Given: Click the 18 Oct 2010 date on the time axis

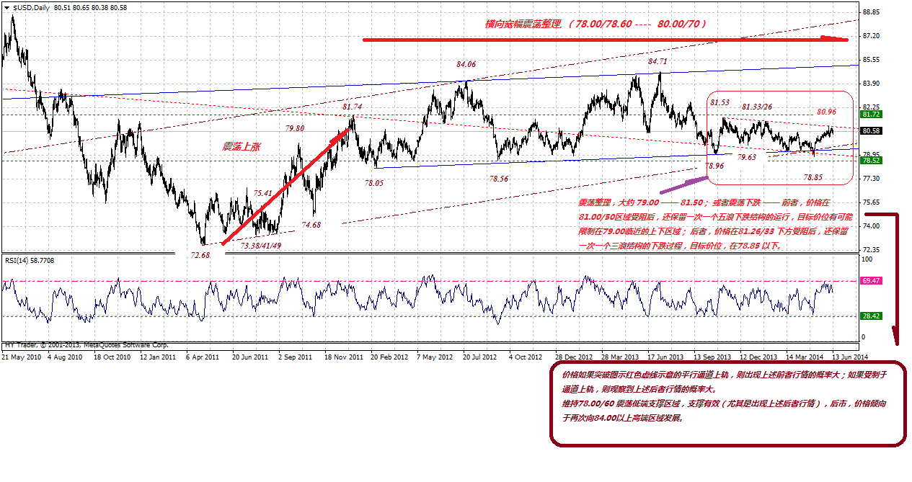Looking at the screenshot, I should click(112, 357).
